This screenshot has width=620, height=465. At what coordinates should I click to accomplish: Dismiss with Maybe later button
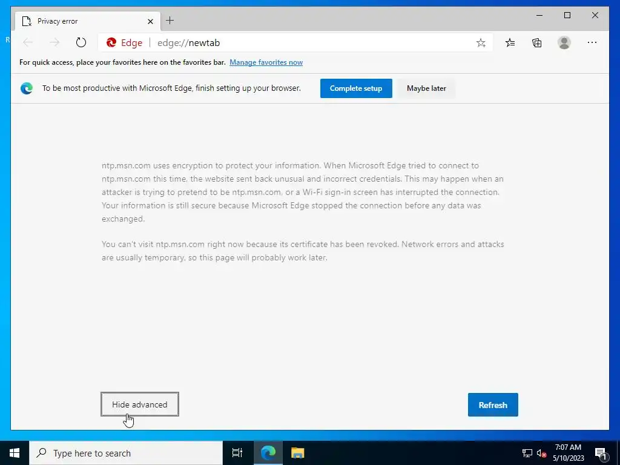tap(426, 88)
